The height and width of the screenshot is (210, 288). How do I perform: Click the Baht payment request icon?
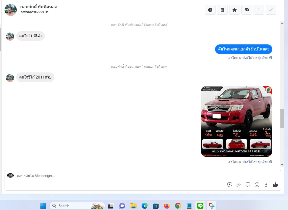click(266, 185)
